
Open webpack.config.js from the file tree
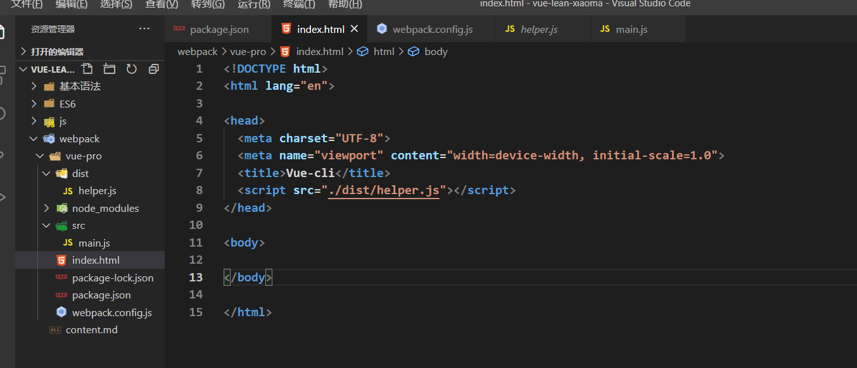coord(90,312)
